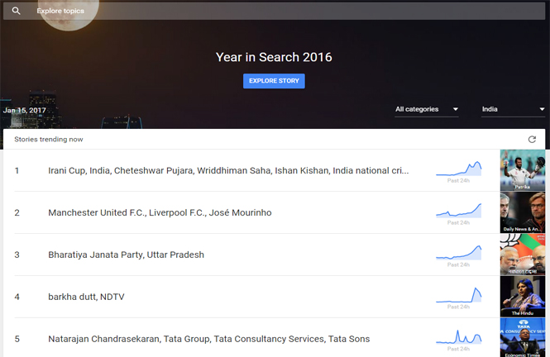Click the Stories trending now label
The height and width of the screenshot is (357, 550).
click(x=49, y=140)
